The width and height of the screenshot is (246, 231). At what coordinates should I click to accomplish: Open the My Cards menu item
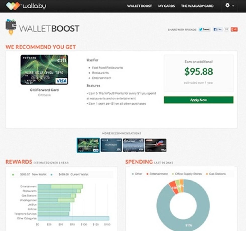click(x=166, y=6)
